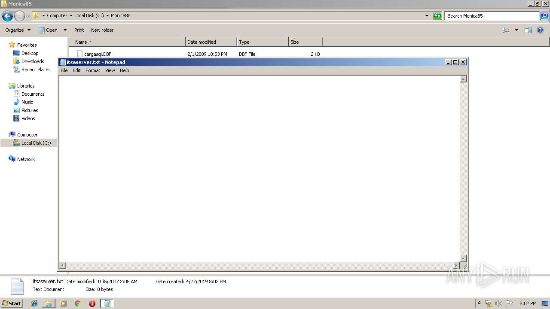550x309 pixels.
Task: Click the Notepad vertical scrollbar up arrow
Action: pos(463,79)
